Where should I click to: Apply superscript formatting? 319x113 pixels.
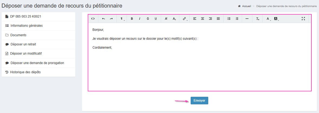pyautogui.click(x=166, y=19)
